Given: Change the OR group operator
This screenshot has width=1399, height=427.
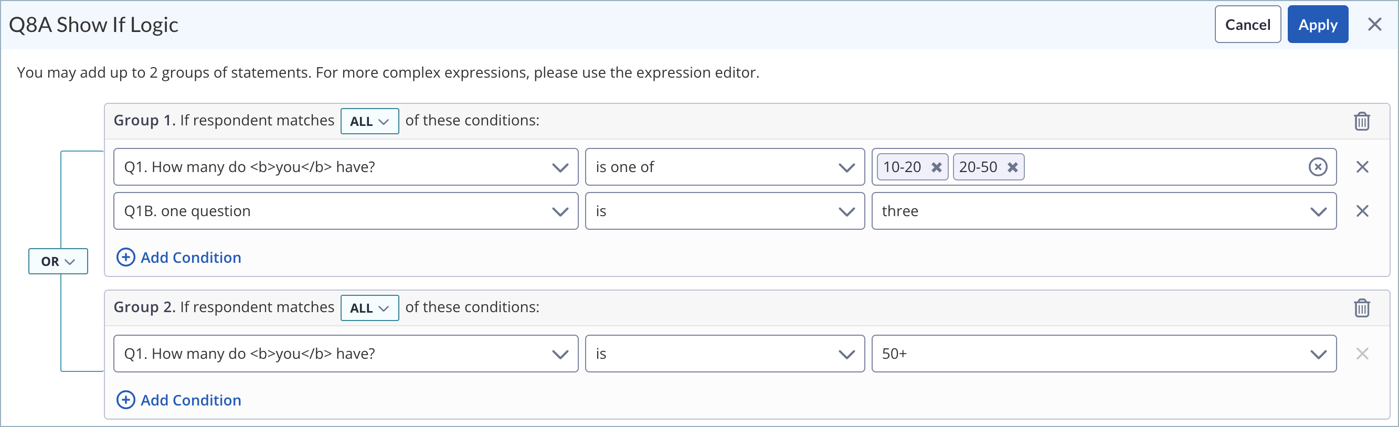Looking at the screenshot, I should (x=58, y=261).
